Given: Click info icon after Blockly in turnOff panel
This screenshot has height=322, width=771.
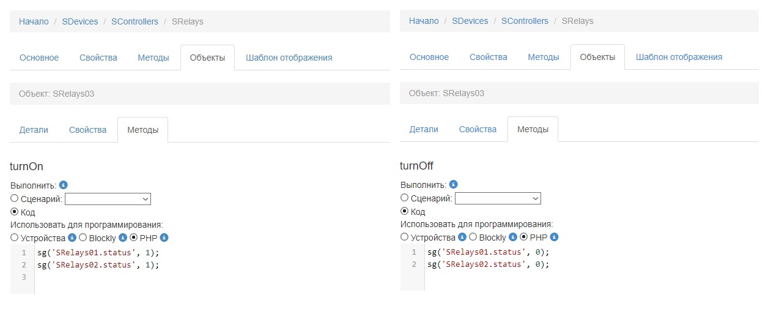Looking at the screenshot, I should [x=513, y=237].
